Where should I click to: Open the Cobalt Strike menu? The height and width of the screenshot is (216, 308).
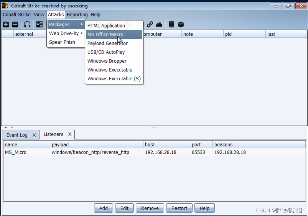click(17, 14)
